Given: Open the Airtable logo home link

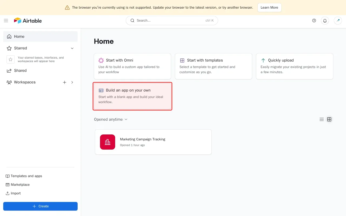Looking at the screenshot, I should coord(28,21).
